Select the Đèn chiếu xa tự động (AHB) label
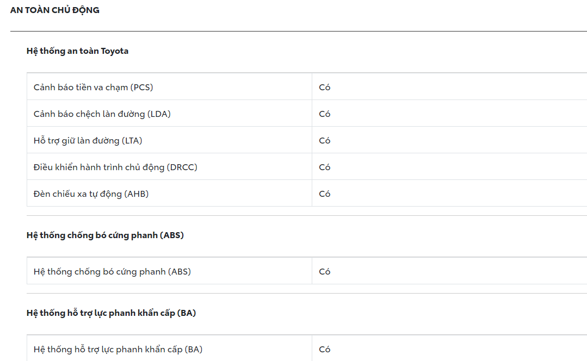Screen dimensions: 587x361 click(91, 194)
